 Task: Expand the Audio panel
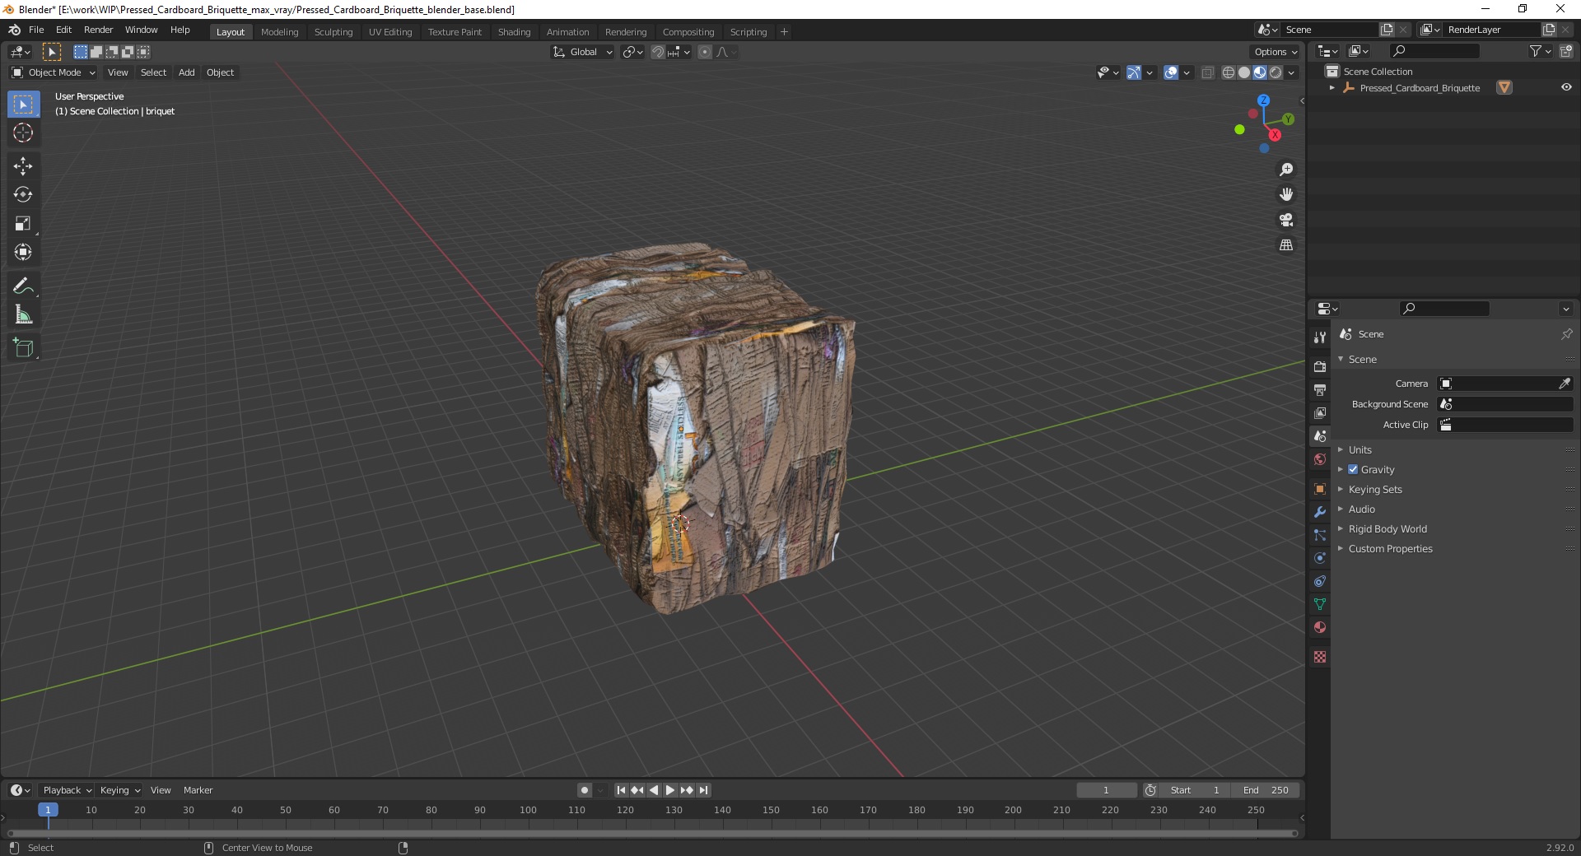(1361, 509)
